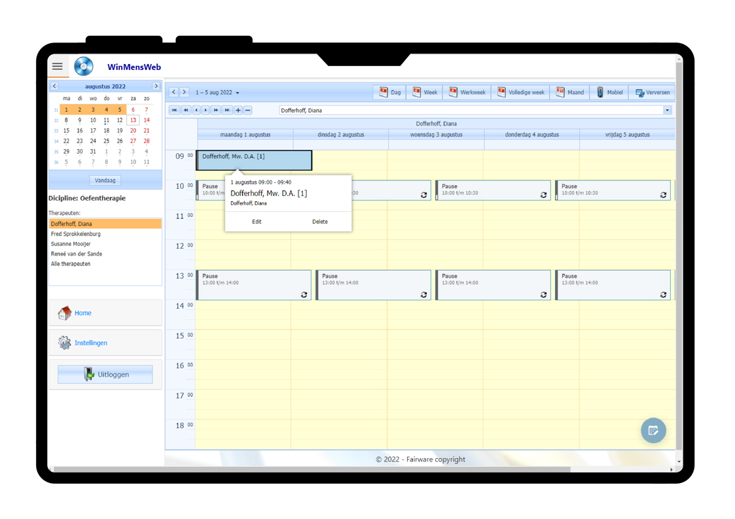The width and height of the screenshot is (735, 519).
Task: Switch to Dag view
Action: pos(389,92)
